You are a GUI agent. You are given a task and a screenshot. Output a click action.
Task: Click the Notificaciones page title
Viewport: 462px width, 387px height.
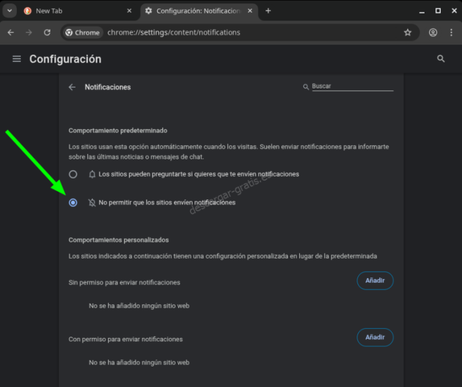pyautogui.click(x=108, y=87)
